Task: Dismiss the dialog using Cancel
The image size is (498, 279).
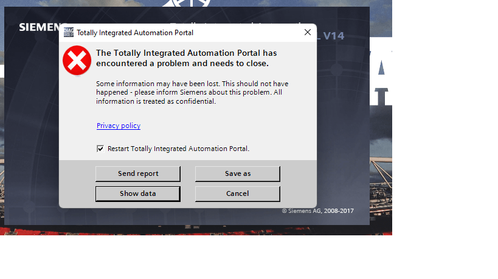Action: point(237,194)
